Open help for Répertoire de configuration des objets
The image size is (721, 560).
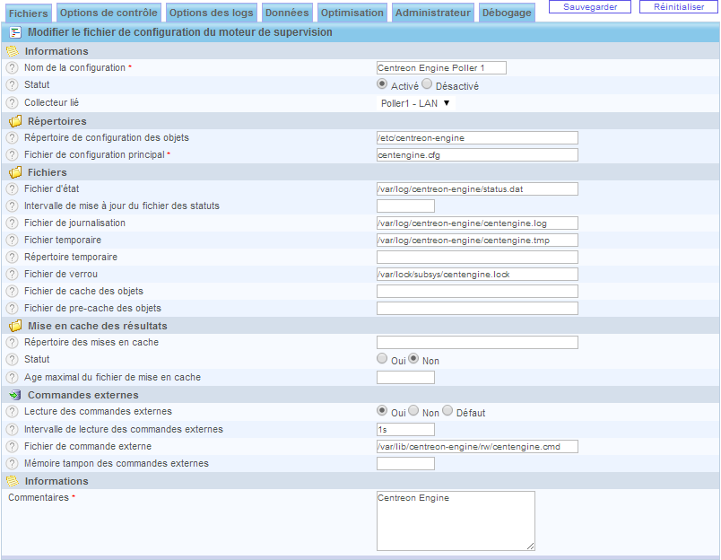tap(12, 138)
